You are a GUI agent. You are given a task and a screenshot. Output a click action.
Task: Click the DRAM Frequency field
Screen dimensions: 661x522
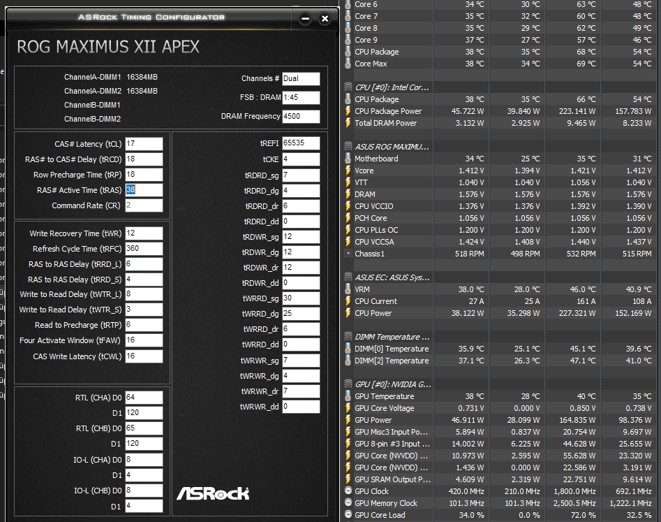click(301, 117)
